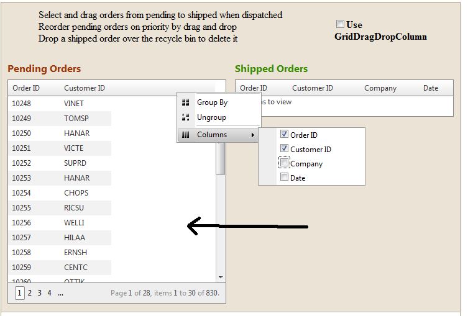The width and height of the screenshot is (468, 316).
Task: Enable the Use GridDragDropColumn checkbox
Action: coord(340,24)
